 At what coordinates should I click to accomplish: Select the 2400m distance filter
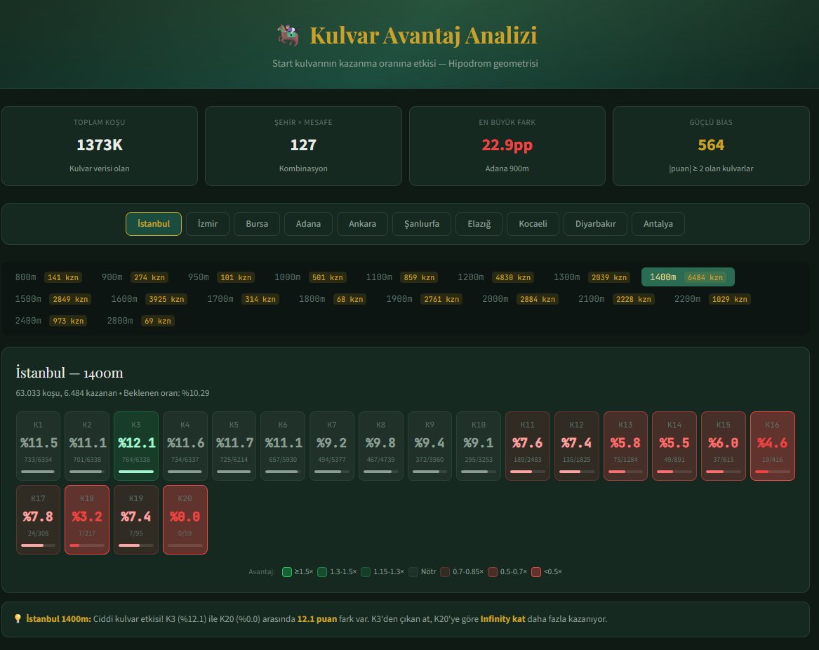[51, 321]
